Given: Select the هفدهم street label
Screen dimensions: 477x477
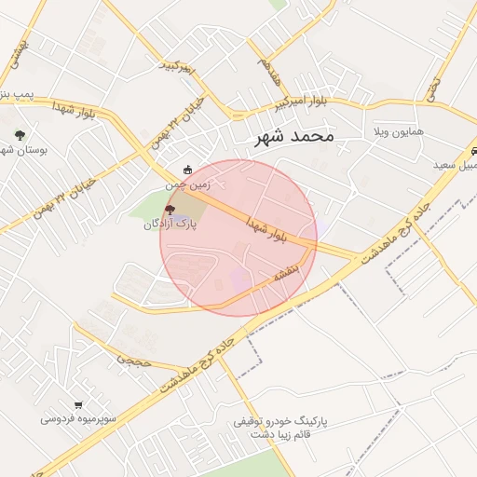Looking at the screenshot, I should click(269, 72).
